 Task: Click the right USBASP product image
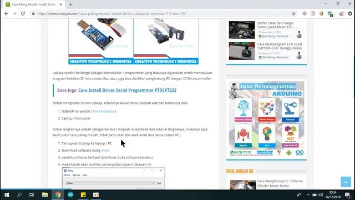(166, 42)
